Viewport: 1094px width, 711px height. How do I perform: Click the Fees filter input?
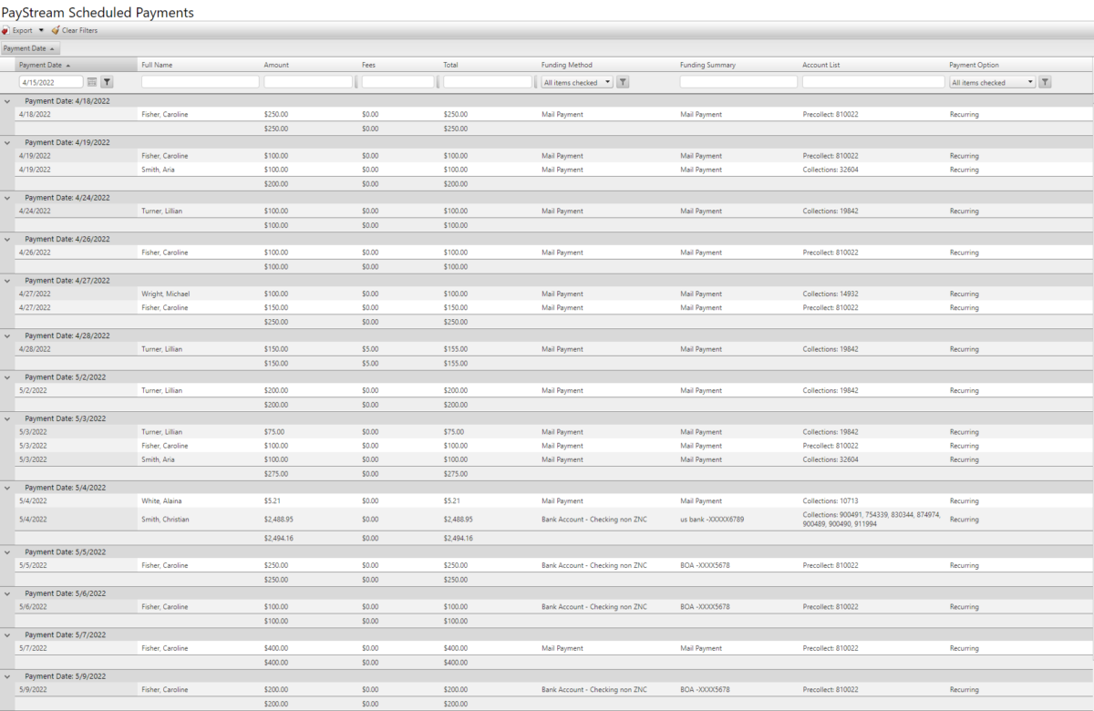click(397, 82)
